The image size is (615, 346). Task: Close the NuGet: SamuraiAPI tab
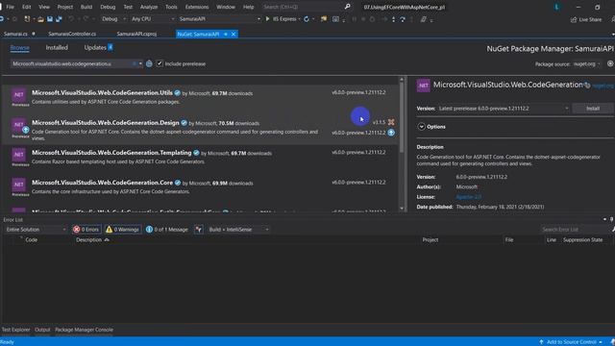[234, 35]
